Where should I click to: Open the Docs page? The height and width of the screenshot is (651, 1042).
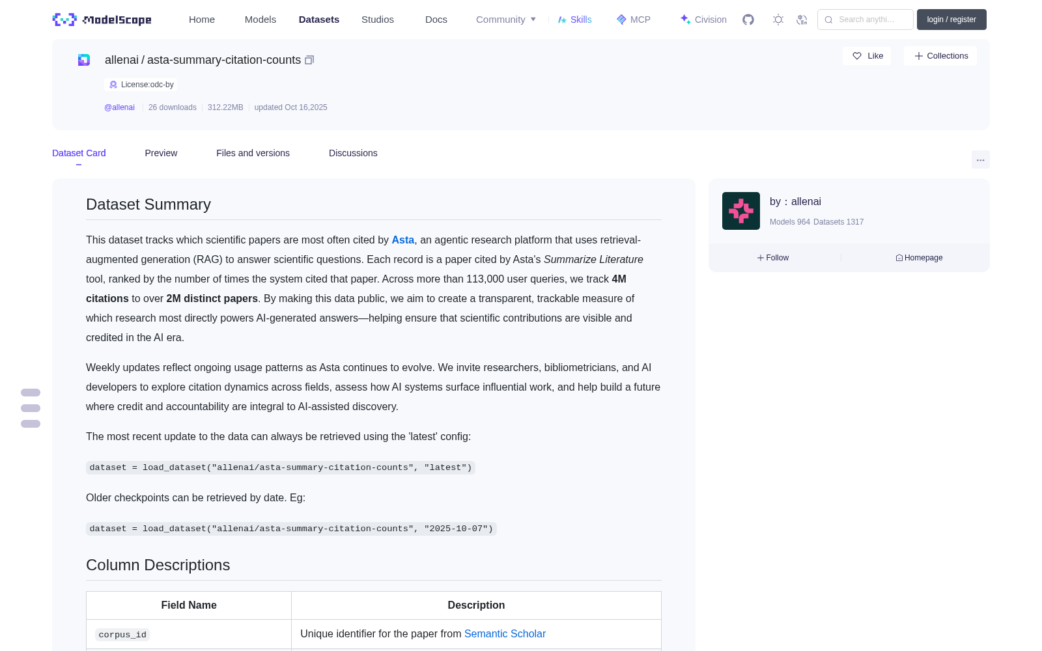pos(436,20)
